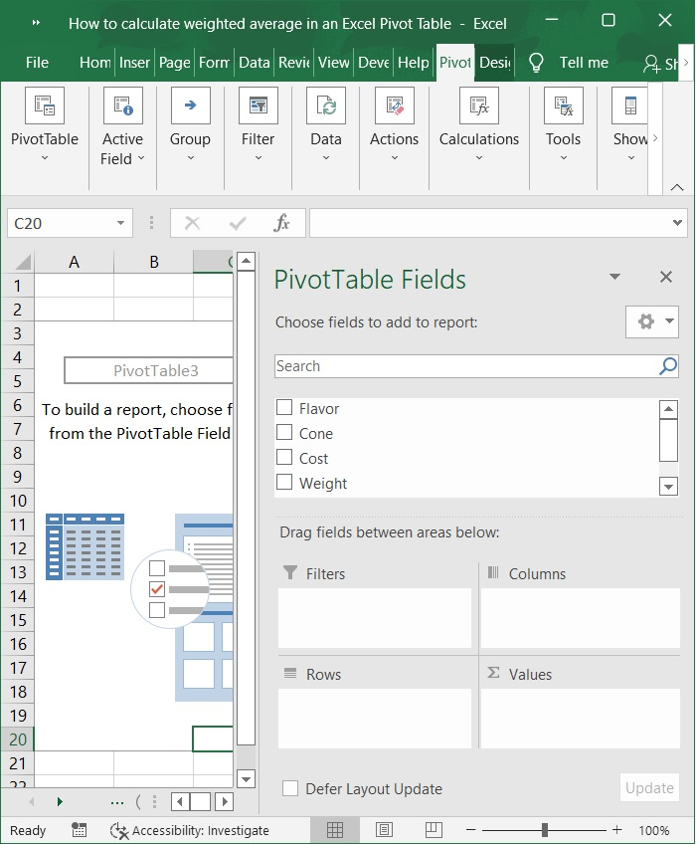Image resolution: width=696 pixels, height=844 pixels.
Task: Click the Insert Function fx icon
Action: tap(281, 222)
